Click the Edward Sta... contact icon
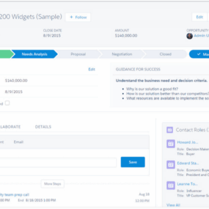209x209 pixels. 170,165
